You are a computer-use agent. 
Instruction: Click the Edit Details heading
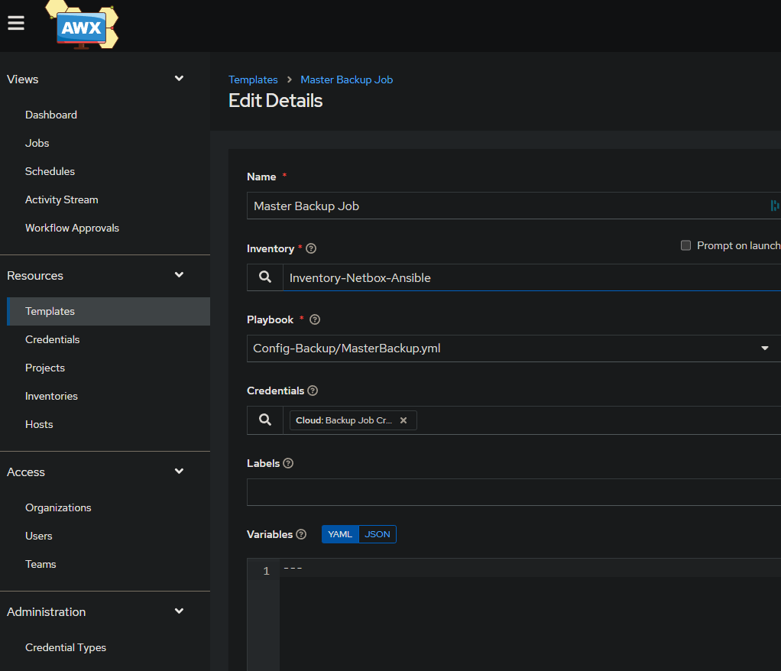275,101
